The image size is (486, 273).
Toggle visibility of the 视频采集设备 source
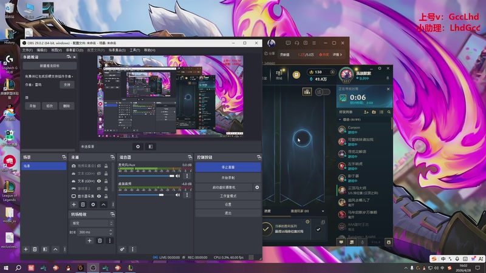(x=99, y=166)
